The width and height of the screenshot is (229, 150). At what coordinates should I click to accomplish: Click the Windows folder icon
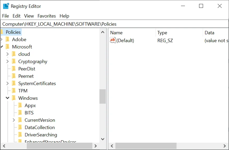click(14, 98)
